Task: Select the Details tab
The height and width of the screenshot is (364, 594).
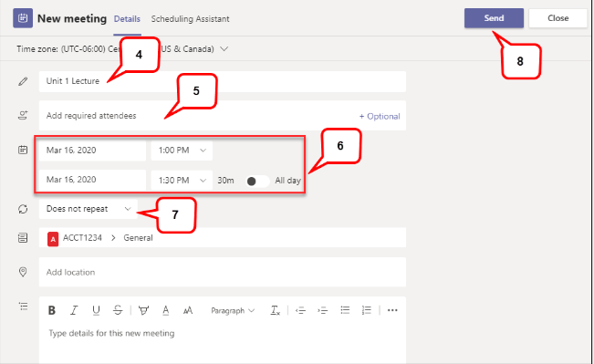Action: point(127,18)
